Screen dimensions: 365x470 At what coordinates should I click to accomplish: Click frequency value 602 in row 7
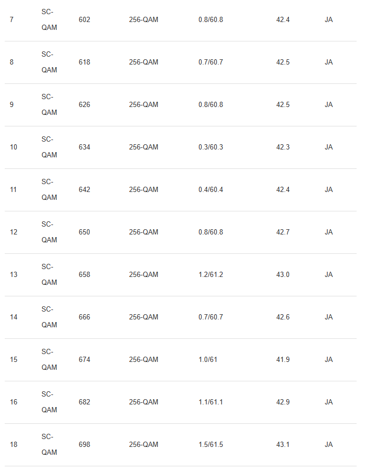click(x=84, y=20)
